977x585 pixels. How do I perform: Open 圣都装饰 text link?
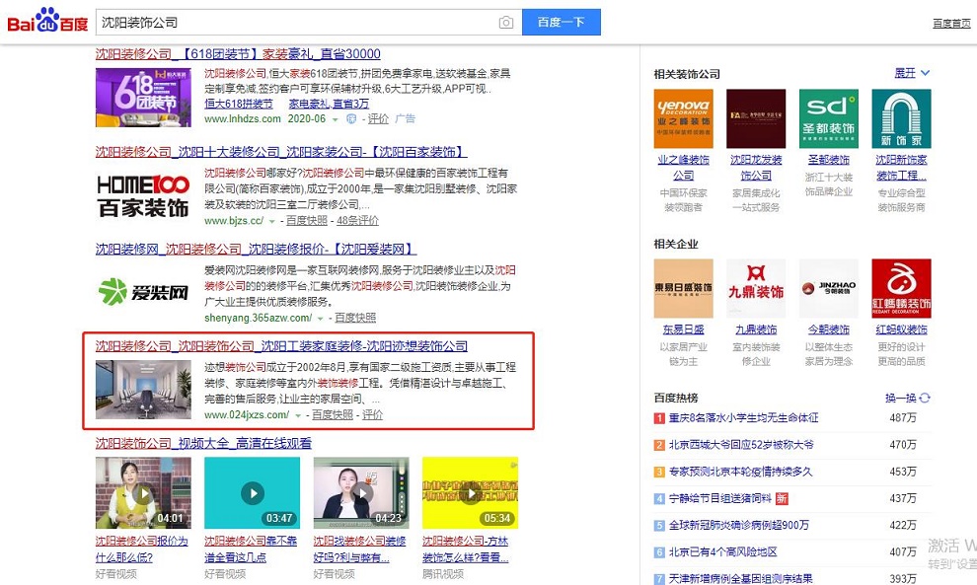coord(829,160)
